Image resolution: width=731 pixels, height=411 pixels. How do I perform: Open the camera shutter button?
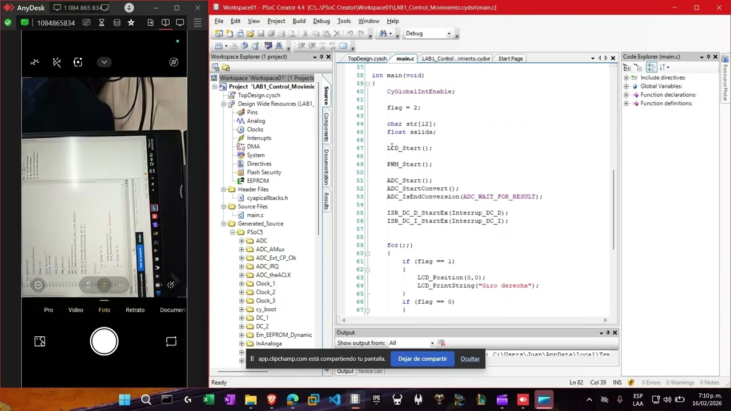104,341
